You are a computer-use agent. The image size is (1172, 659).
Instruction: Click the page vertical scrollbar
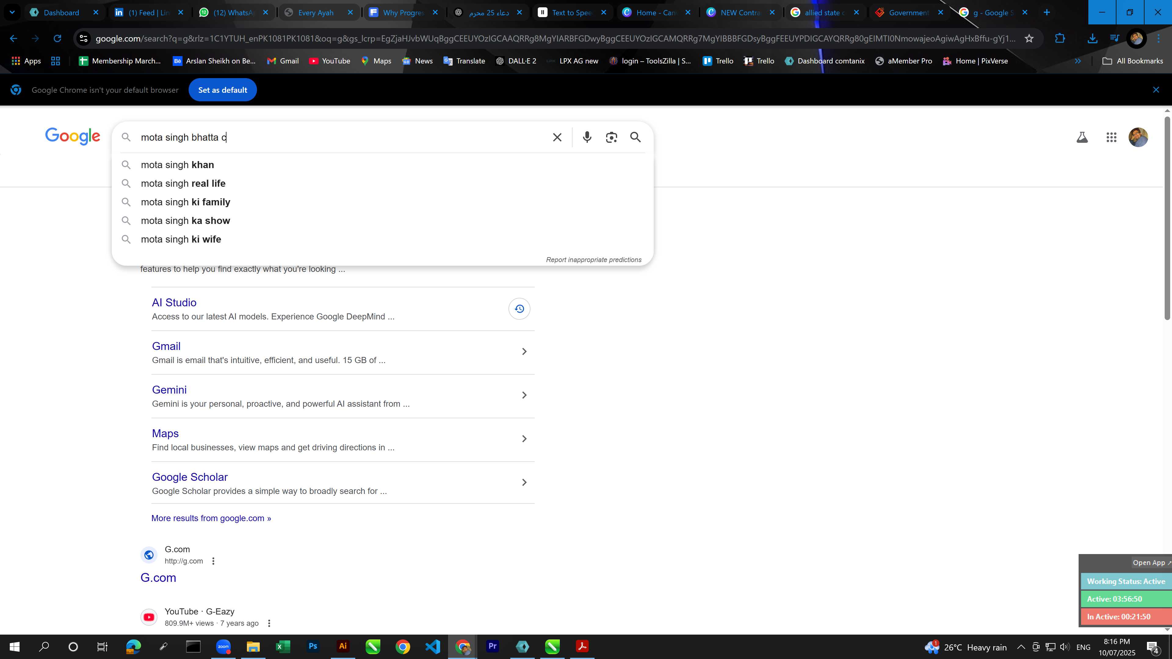point(1167,218)
